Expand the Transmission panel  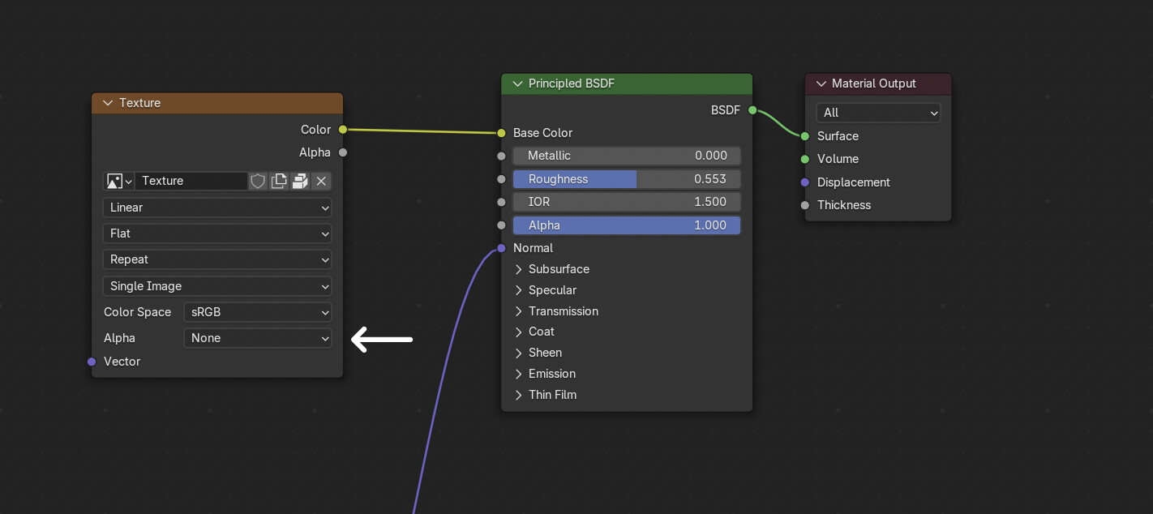(519, 311)
